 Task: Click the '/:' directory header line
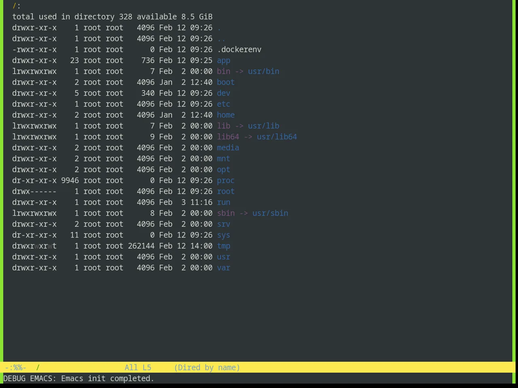click(x=17, y=6)
